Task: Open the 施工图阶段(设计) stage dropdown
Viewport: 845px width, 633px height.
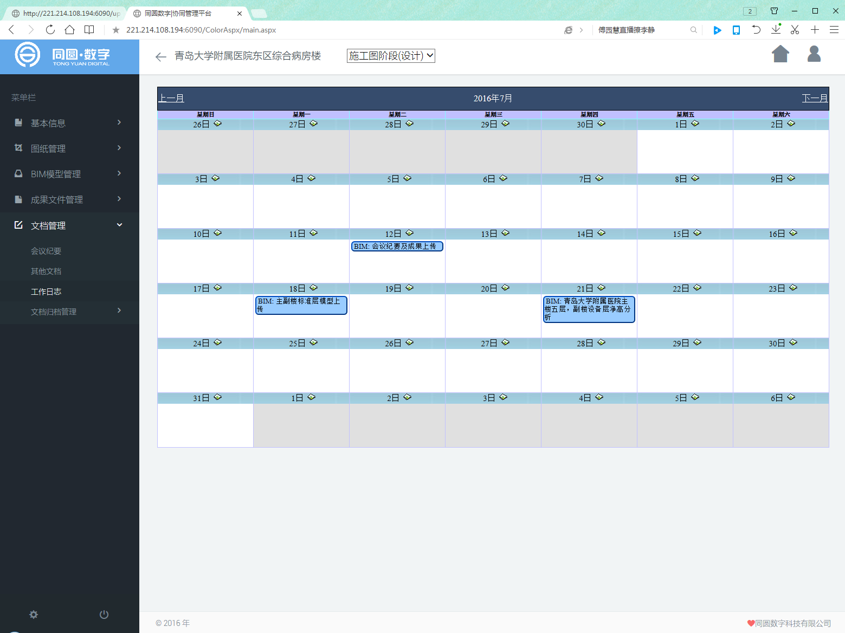Action: (391, 56)
